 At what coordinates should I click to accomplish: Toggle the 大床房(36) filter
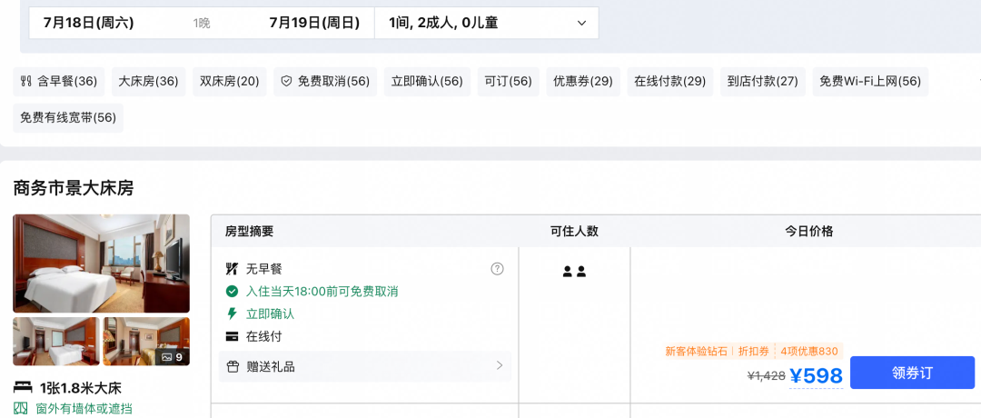tap(149, 82)
